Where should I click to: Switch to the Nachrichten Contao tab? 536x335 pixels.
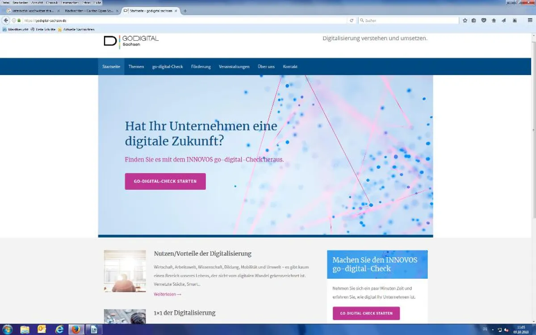88,11
